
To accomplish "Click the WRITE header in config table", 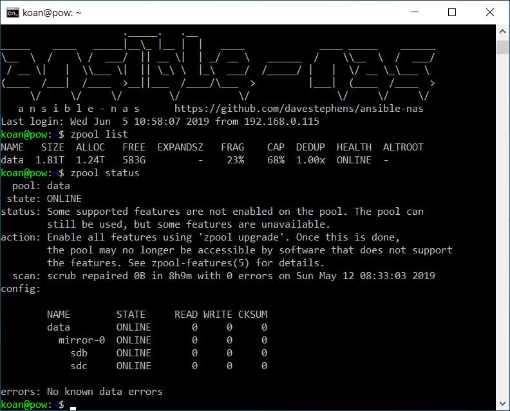I will [218, 315].
